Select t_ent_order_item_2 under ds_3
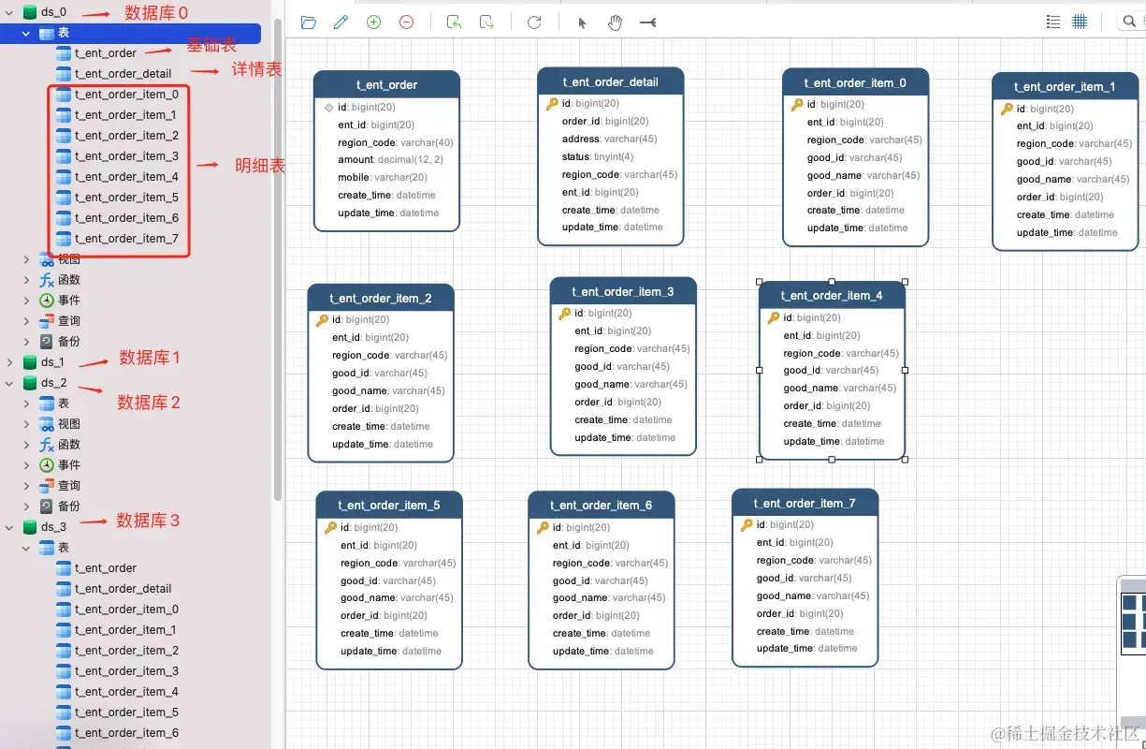 tap(126, 651)
